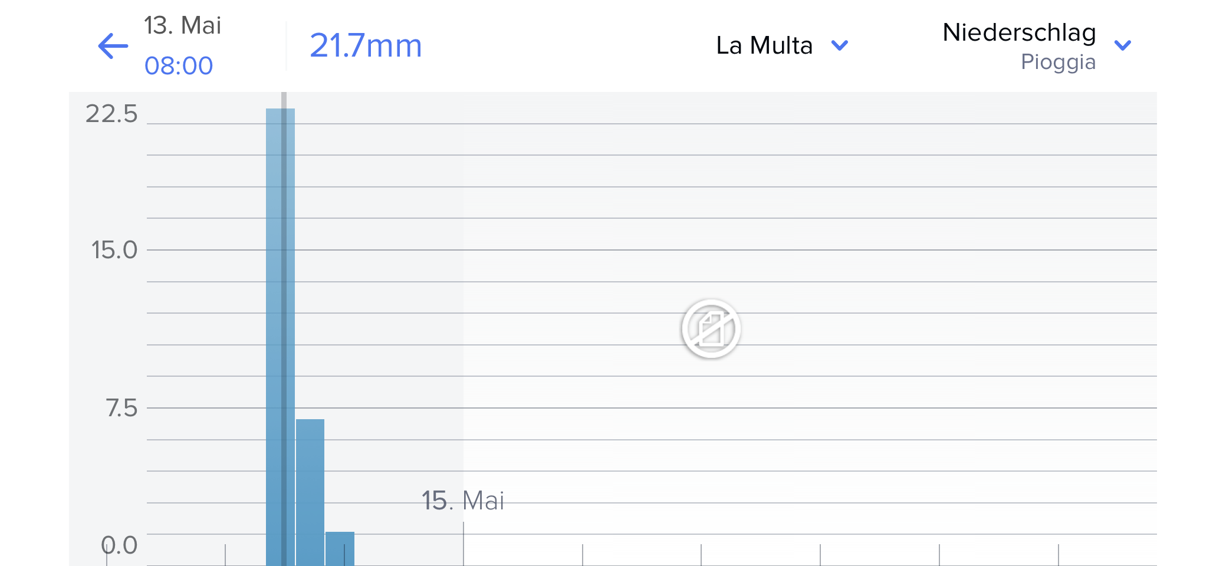Click the 22.5 y-axis label
The image size is (1226, 566).
(111, 114)
